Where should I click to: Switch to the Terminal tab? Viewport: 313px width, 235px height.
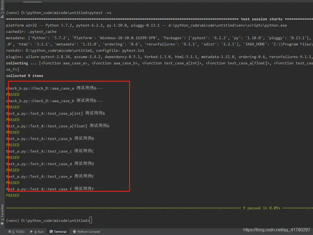[x=58, y=232]
